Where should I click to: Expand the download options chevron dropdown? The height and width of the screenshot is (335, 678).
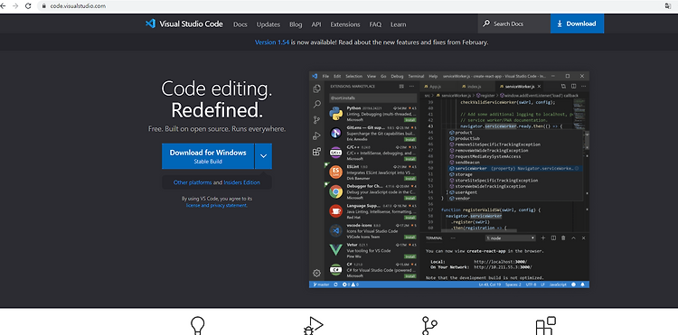click(x=263, y=156)
